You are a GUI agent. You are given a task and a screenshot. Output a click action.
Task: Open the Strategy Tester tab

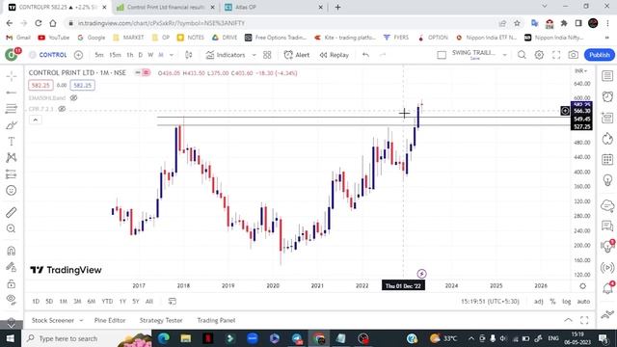pos(161,320)
